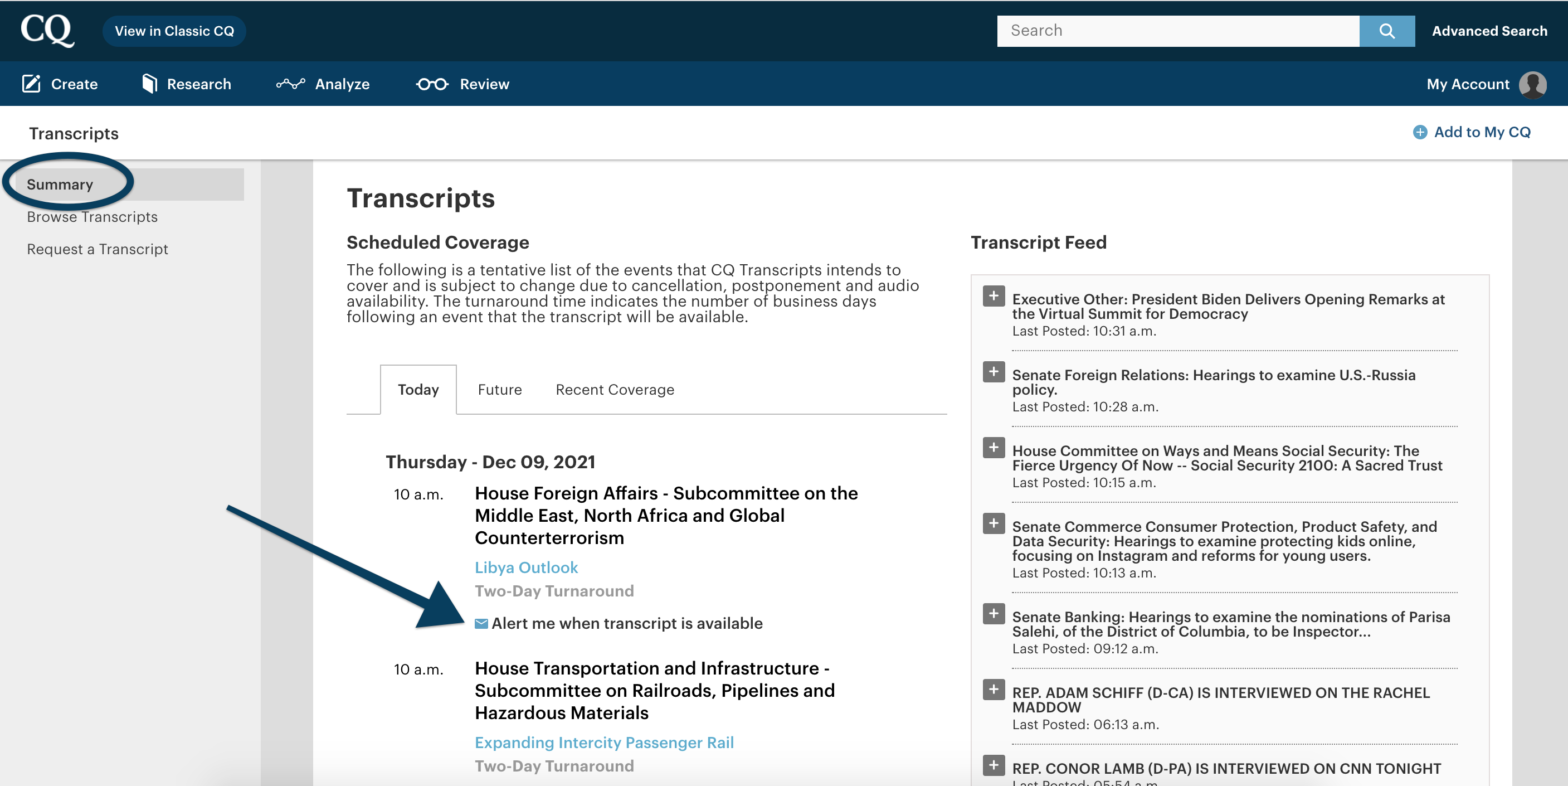Click REP. CONOR LAMB CNN TONIGHT title
The image size is (1568, 786).
coord(1226,768)
